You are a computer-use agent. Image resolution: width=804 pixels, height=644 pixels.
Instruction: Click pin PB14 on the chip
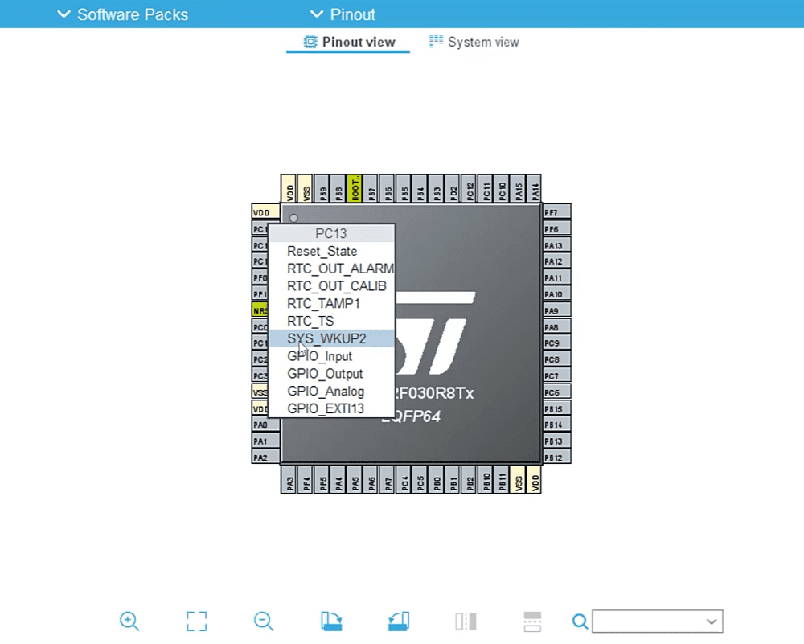point(557,425)
